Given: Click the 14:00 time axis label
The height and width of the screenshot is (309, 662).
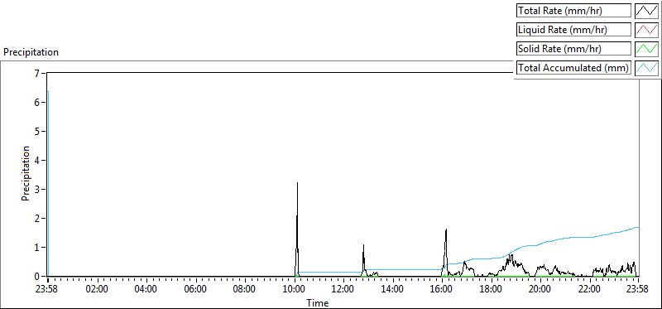Looking at the screenshot, I should click(x=392, y=290).
